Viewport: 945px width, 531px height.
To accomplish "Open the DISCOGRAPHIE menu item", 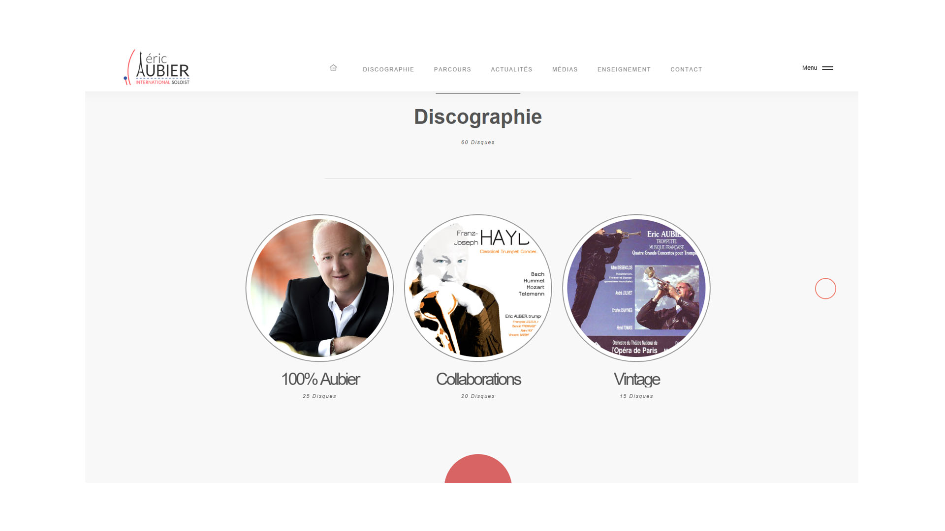I will pos(388,69).
